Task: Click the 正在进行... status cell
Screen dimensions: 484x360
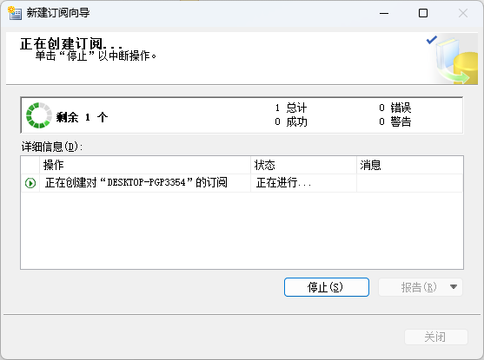Action: click(x=304, y=183)
